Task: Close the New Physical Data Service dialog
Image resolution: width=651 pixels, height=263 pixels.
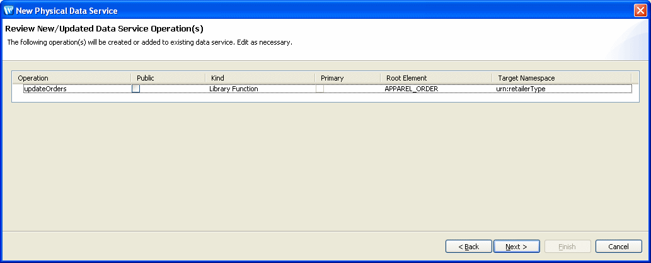Action: click(640, 10)
